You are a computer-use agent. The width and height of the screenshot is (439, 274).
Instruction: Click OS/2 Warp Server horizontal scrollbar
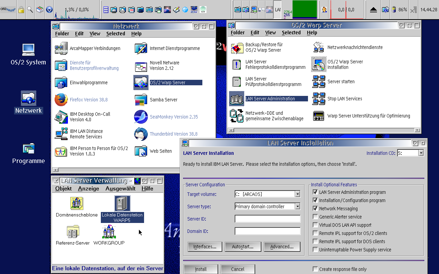(x=324, y=130)
